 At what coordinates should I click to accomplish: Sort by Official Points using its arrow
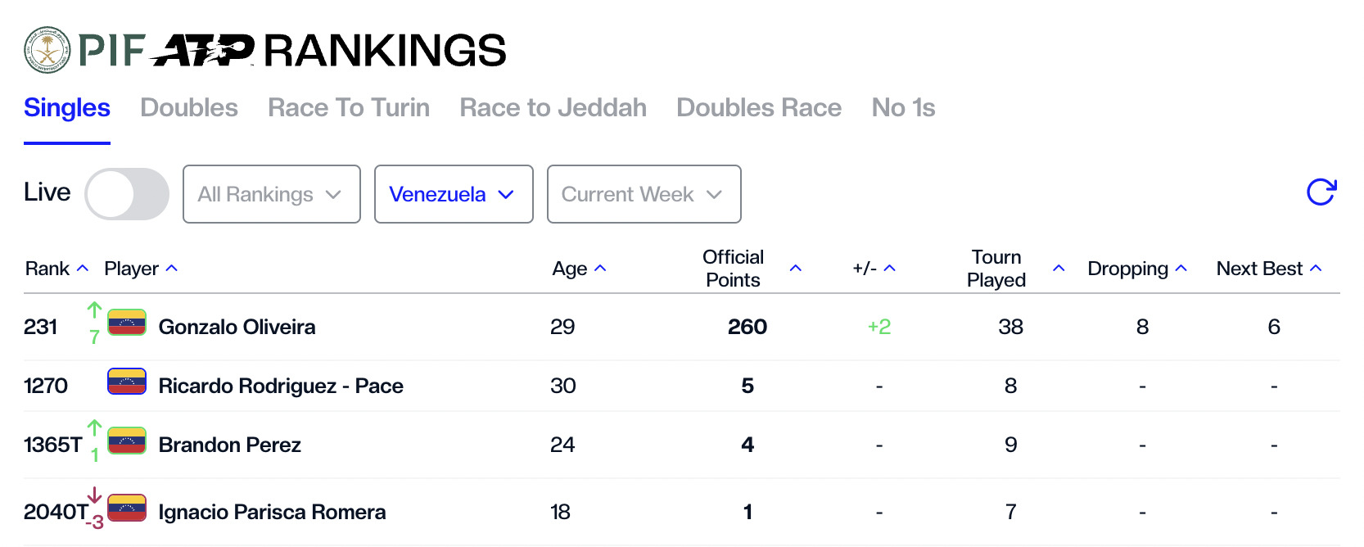[795, 269]
